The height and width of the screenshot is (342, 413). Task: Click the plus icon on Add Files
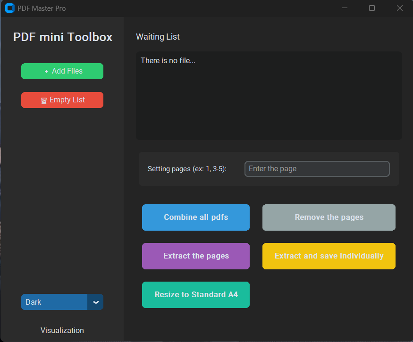tap(46, 71)
